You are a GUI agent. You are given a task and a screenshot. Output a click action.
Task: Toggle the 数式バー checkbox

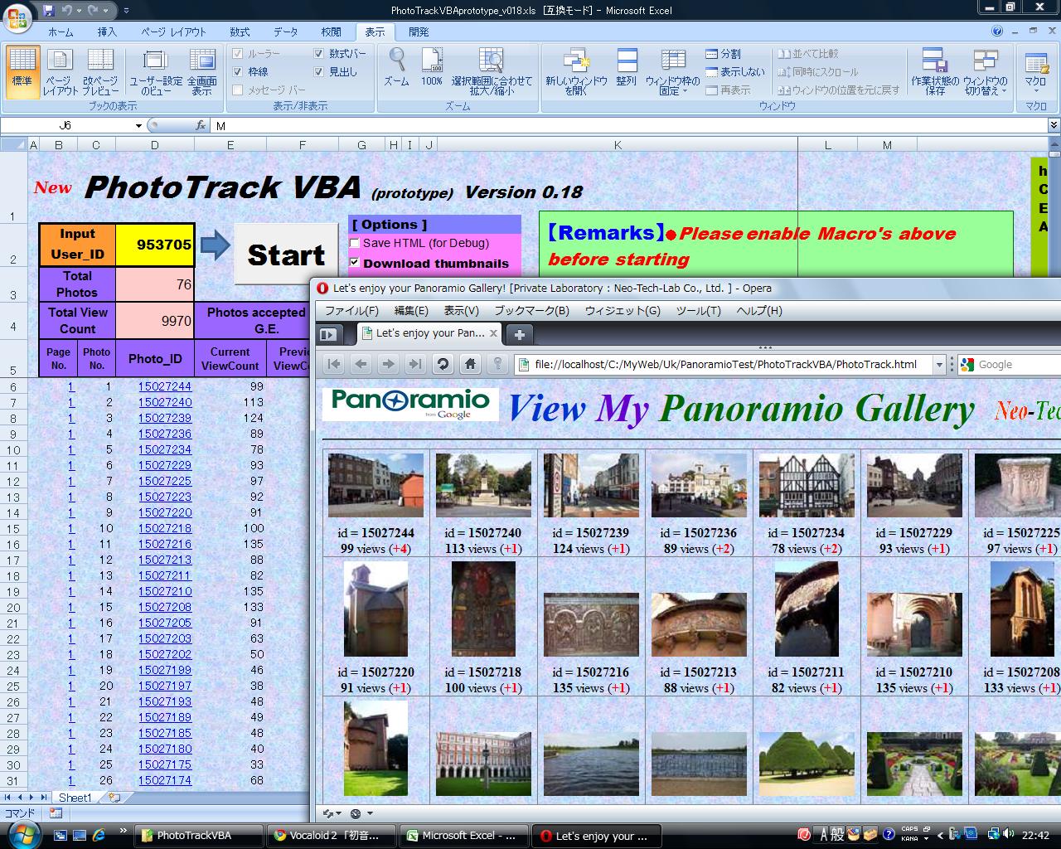coord(318,54)
